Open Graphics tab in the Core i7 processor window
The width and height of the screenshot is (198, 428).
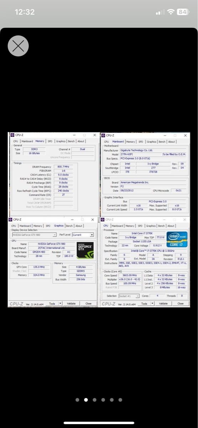pyautogui.click(x=151, y=226)
